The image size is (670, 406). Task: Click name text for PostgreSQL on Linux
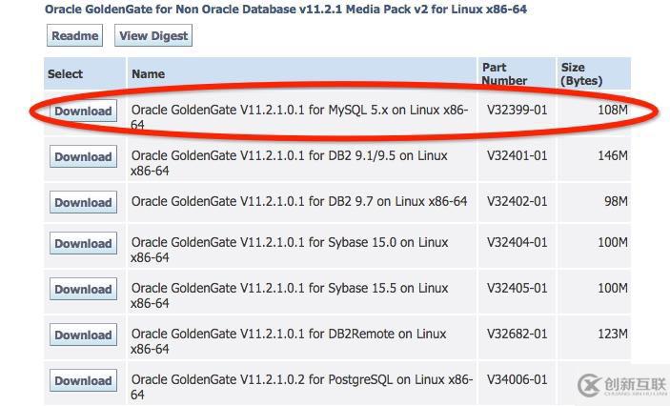click(302, 387)
